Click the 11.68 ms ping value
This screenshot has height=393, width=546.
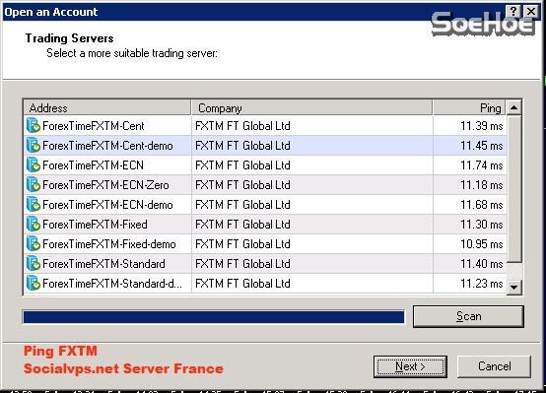coord(482,205)
